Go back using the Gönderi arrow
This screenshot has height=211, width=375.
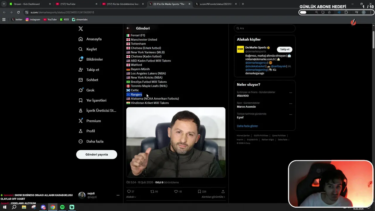tap(128, 28)
